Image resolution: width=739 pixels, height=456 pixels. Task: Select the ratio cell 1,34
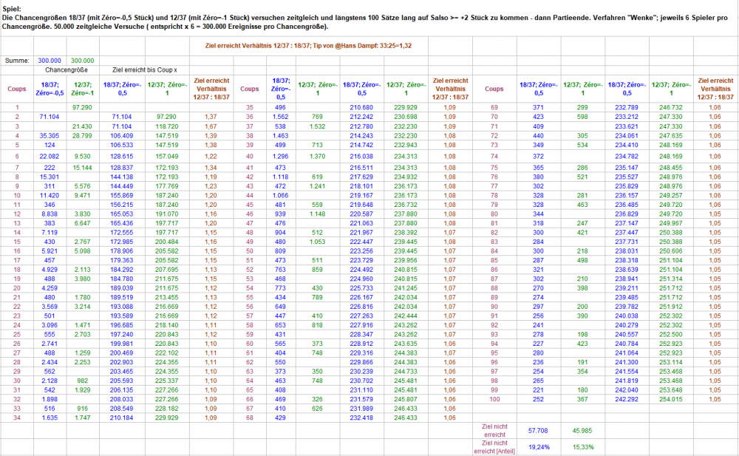(x=211, y=168)
